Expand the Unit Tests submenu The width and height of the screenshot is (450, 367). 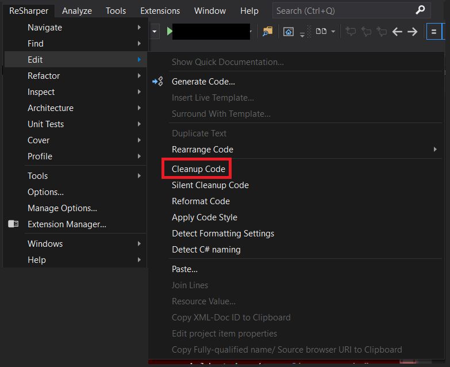(76, 124)
